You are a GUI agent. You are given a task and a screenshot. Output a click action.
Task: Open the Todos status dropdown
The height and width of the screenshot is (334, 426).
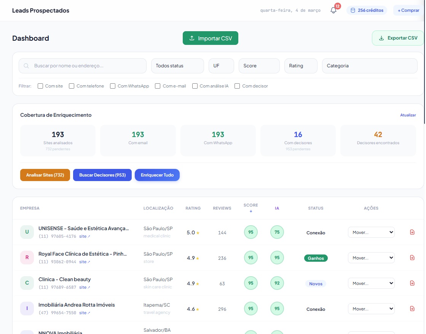[177, 66]
